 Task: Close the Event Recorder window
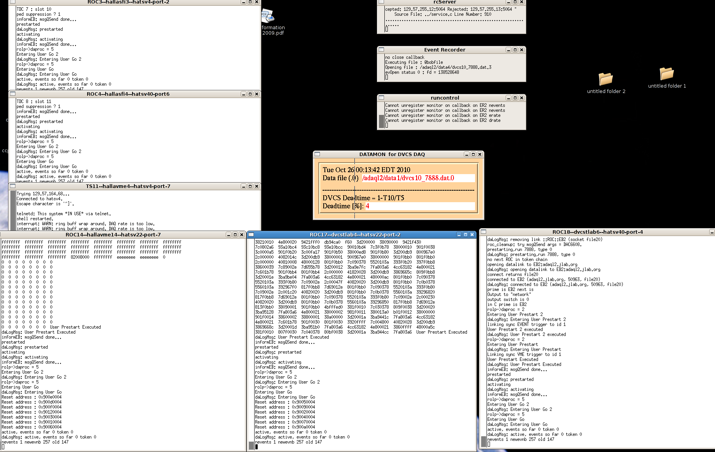click(x=521, y=50)
